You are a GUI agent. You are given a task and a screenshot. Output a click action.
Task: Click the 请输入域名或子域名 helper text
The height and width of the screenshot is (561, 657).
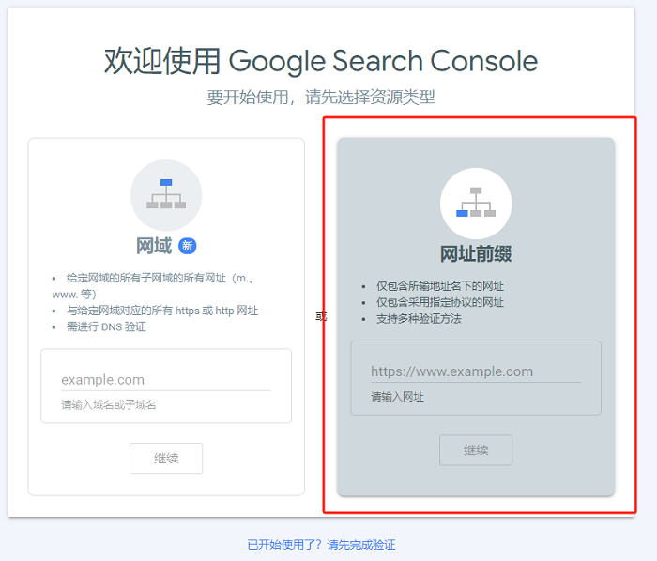click(109, 405)
